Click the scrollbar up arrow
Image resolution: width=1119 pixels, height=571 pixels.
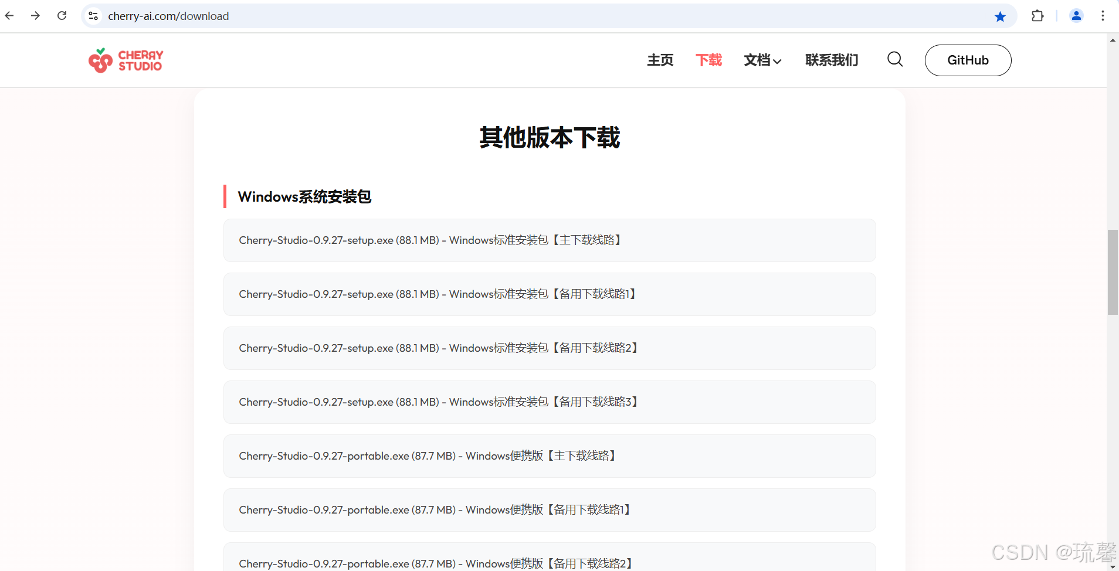pos(1113,40)
